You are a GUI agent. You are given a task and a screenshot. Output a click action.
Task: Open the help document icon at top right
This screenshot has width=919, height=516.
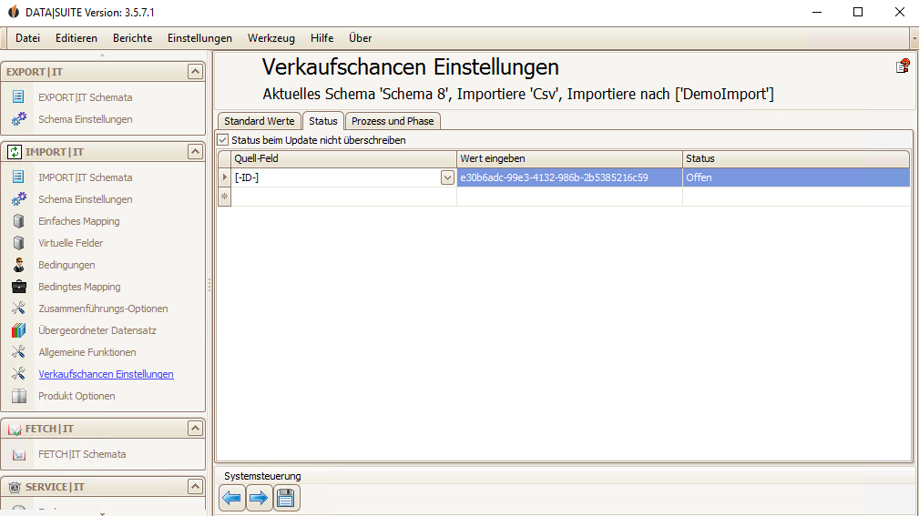tap(903, 66)
